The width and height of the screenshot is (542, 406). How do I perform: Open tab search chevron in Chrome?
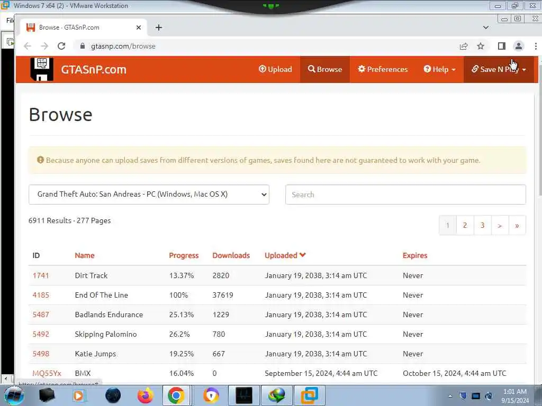tap(486, 27)
